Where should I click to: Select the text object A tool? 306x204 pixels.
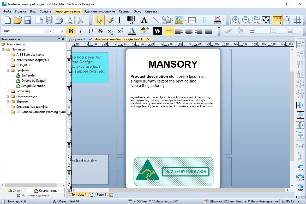(144, 20)
